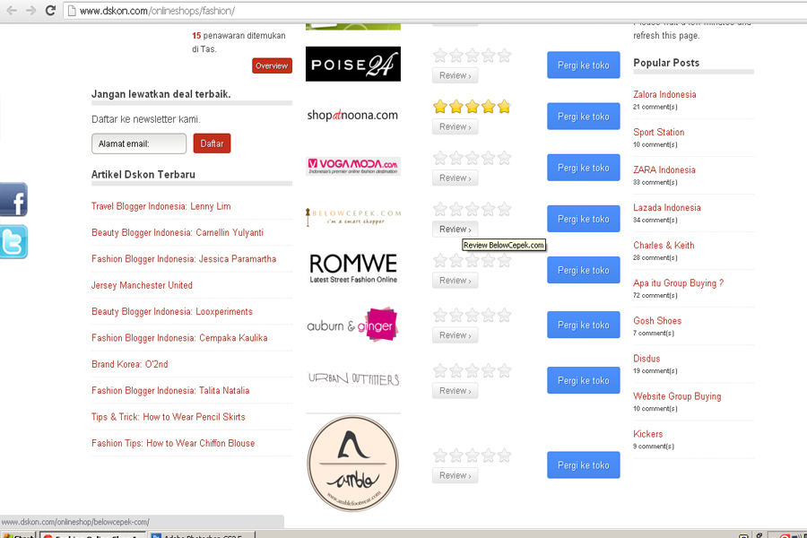807x538 pixels.
Task: Rate VogaModa with third star
Action: (x=472, y=158)
